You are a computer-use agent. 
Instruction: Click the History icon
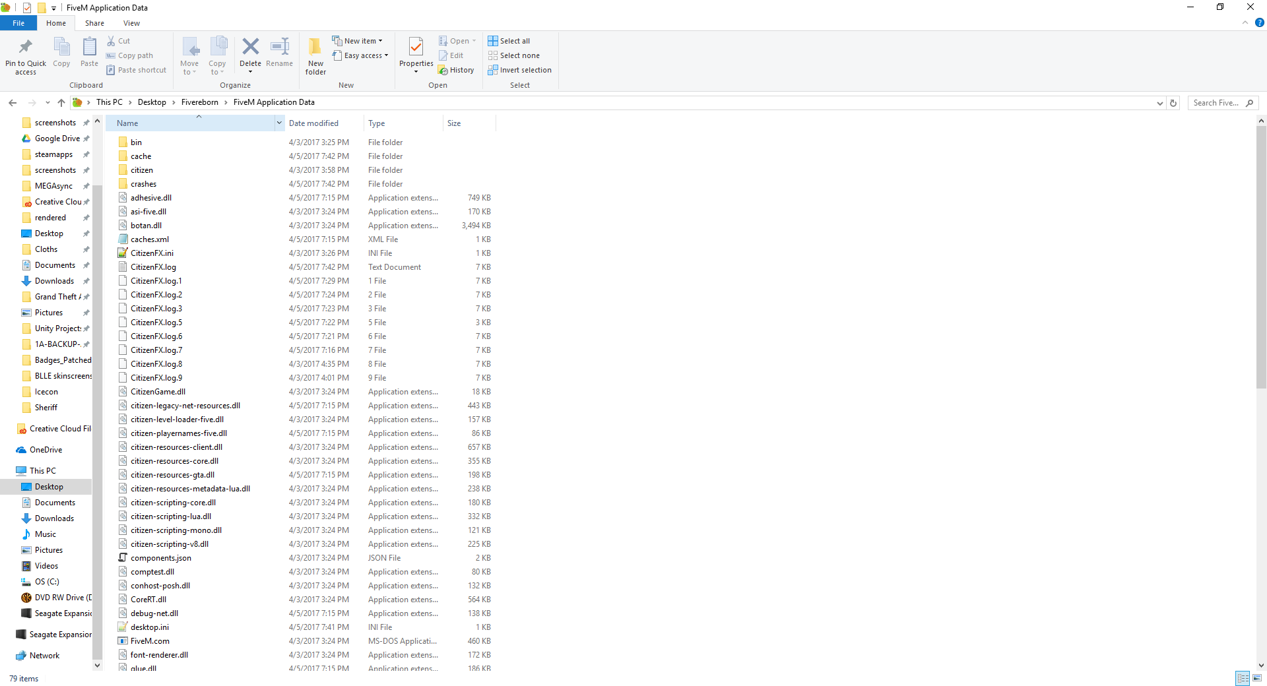443,70
